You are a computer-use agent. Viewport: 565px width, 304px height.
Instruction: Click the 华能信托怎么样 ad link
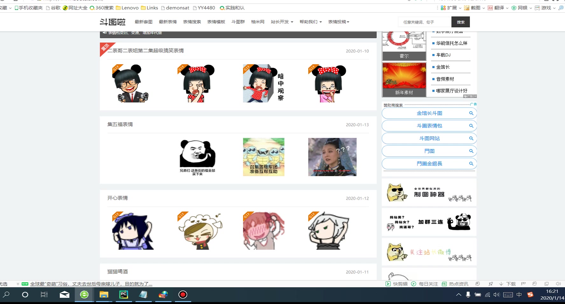(x=451, y=43)
